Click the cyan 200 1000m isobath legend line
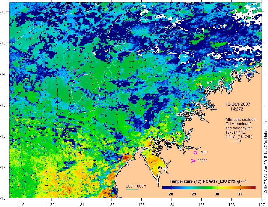Screen dimensions: 268x207 132,189
